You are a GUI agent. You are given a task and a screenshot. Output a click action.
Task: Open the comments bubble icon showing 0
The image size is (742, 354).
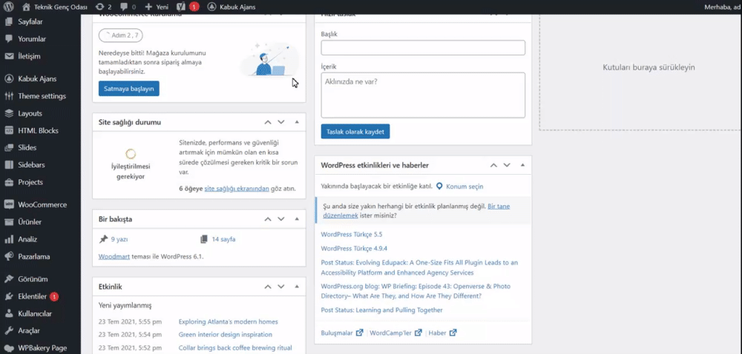click(x=124, y=7)
